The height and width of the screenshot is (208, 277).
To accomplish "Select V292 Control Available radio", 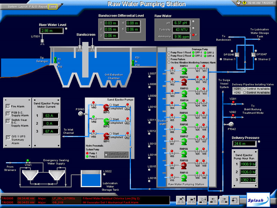I will (245, 93).
